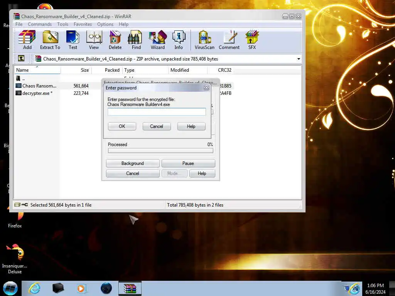The height and width of the screenshot is (296, 395).
Task: Open the File menu
Action: (19, 24)
